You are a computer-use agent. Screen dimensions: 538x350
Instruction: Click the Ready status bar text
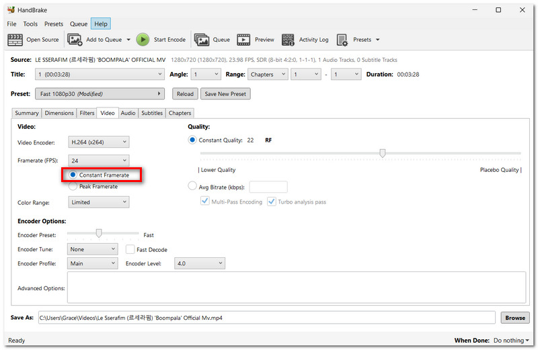[16, 341]
